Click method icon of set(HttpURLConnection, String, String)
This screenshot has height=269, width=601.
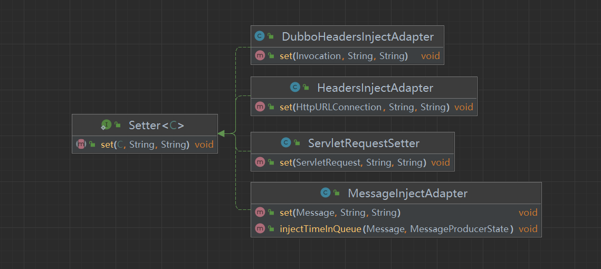click(259, 107)
